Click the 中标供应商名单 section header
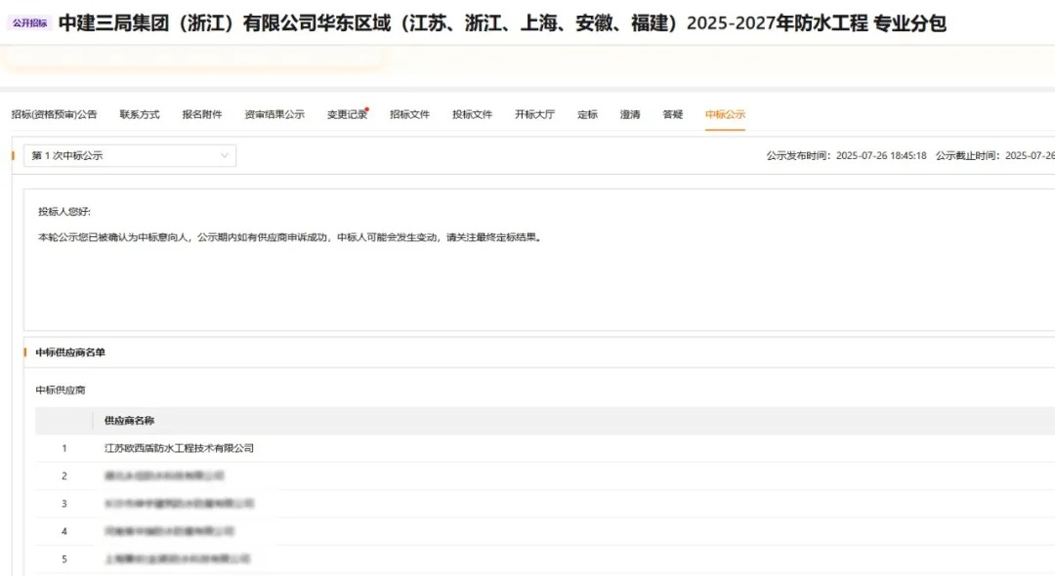This screenshot has height=576, width=1055. [69, 352]
